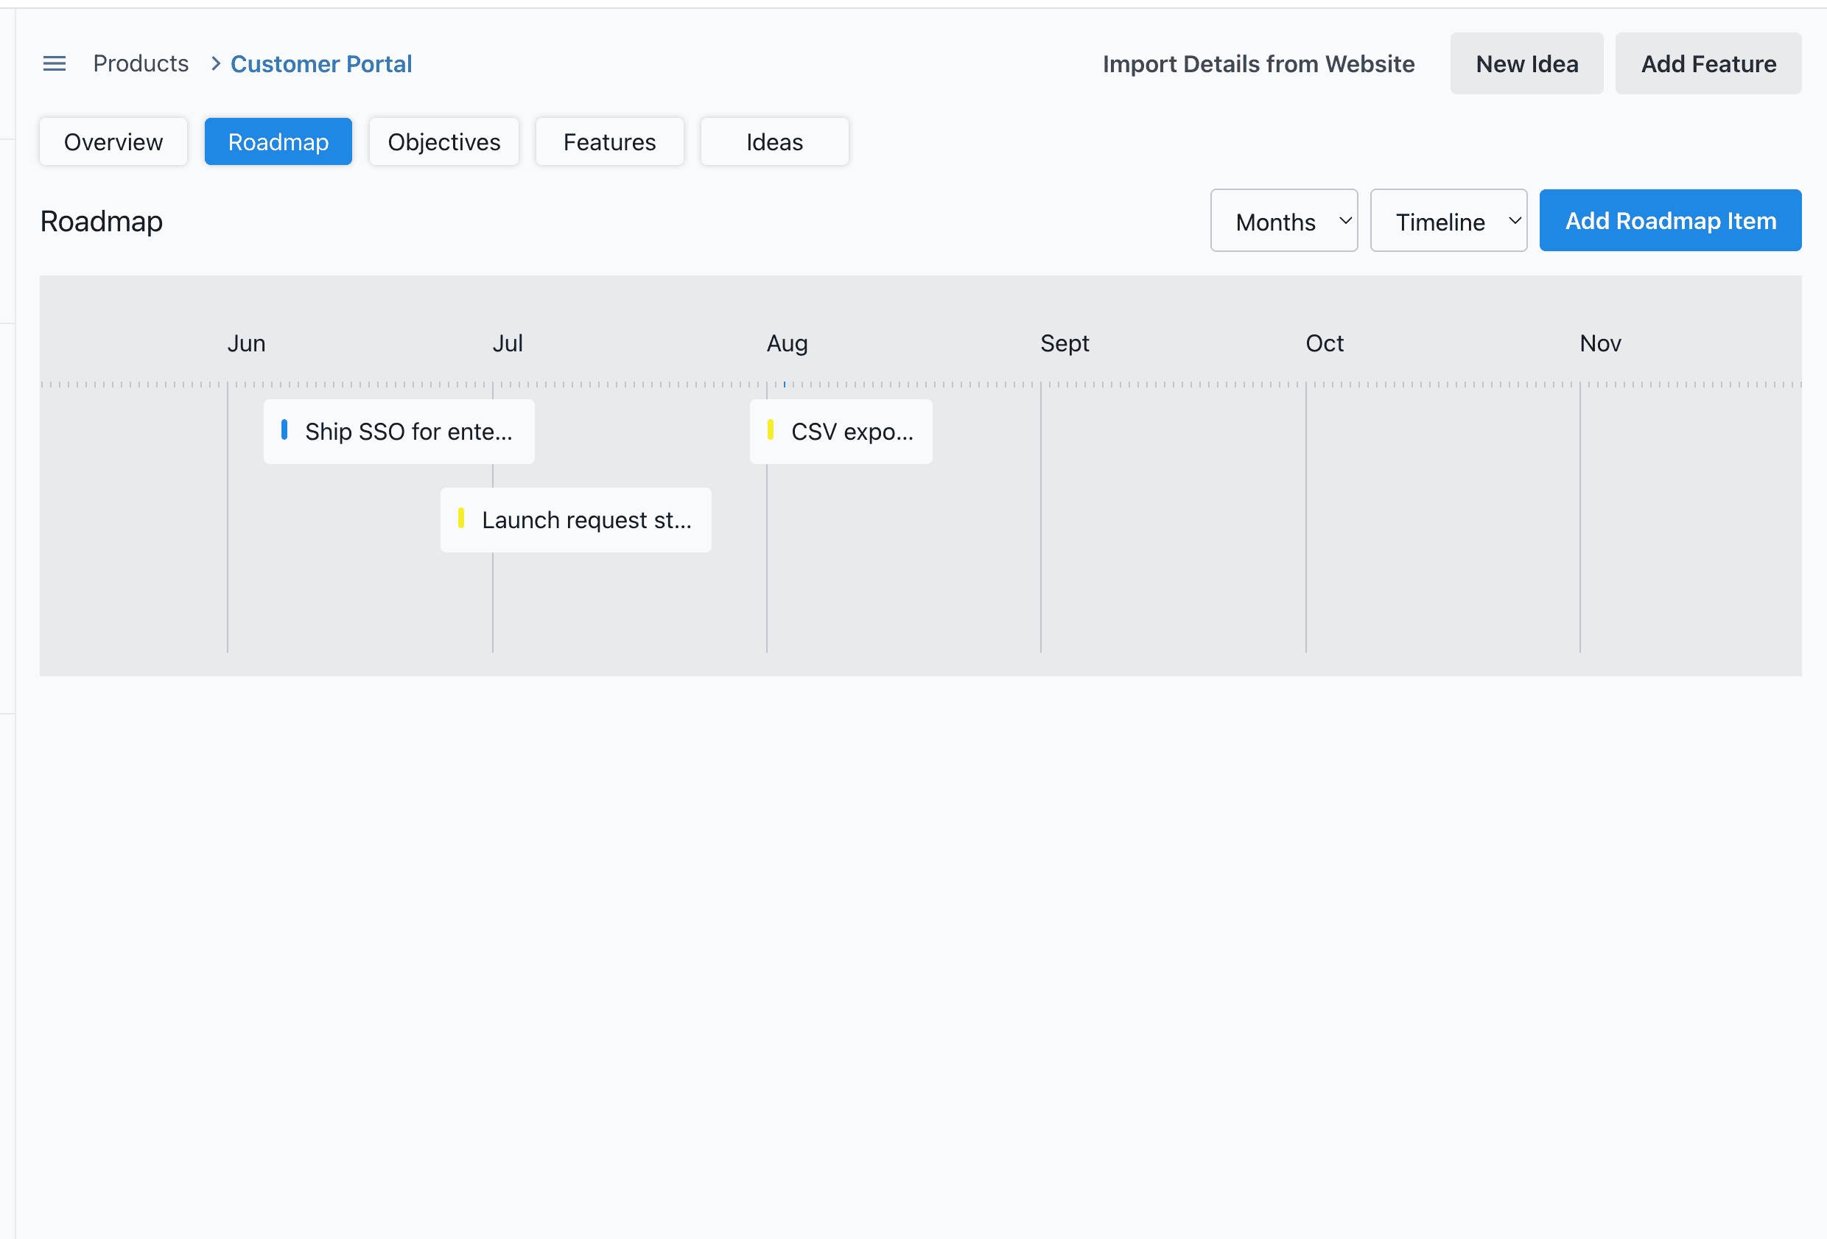Open Customer Portal breadcrumb link

pos(320,63)
